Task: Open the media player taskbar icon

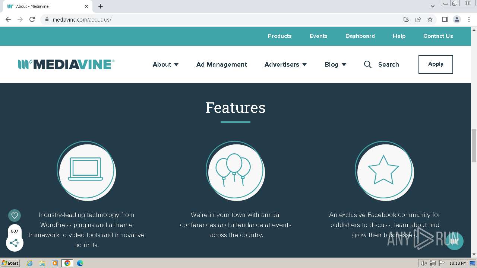Action: (55, 263)
